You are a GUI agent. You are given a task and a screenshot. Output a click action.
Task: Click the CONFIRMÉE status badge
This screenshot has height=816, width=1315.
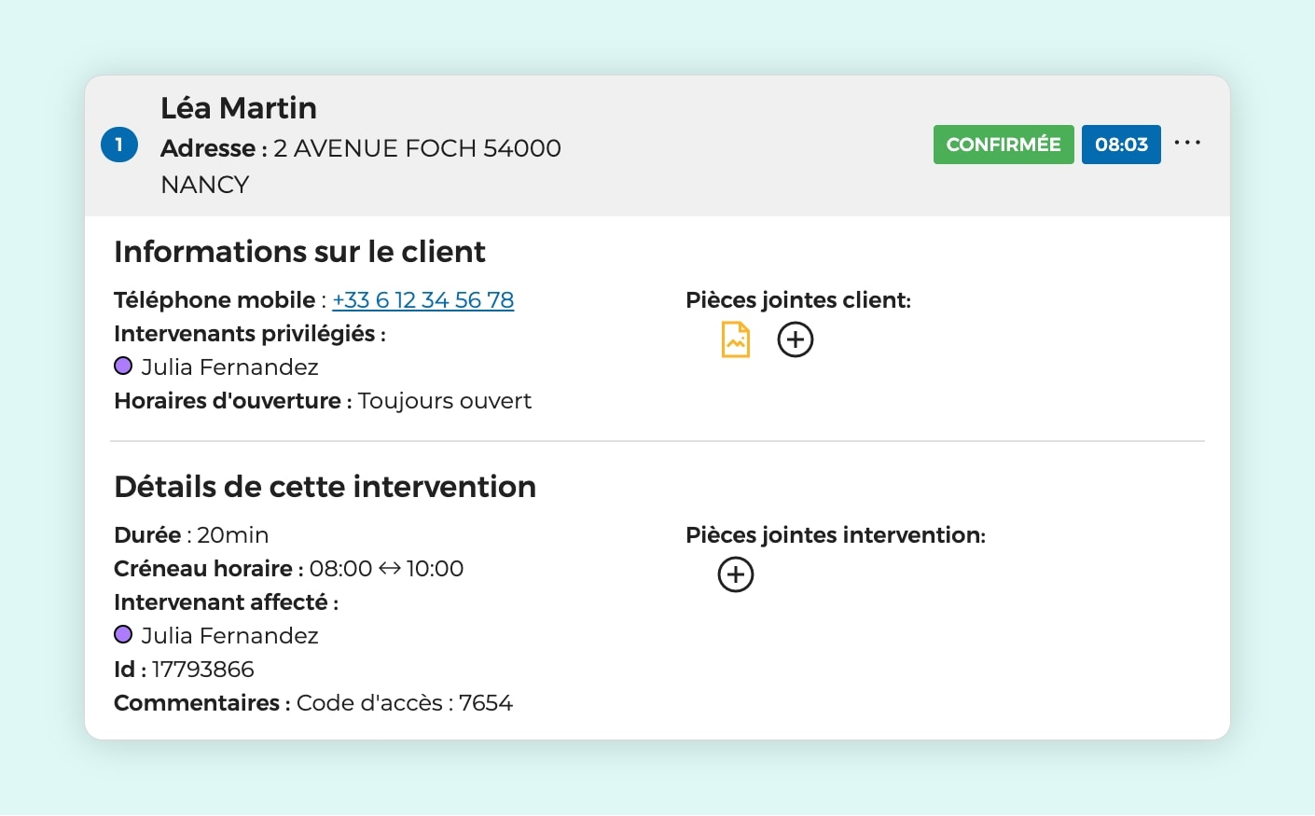point(1003,145)
